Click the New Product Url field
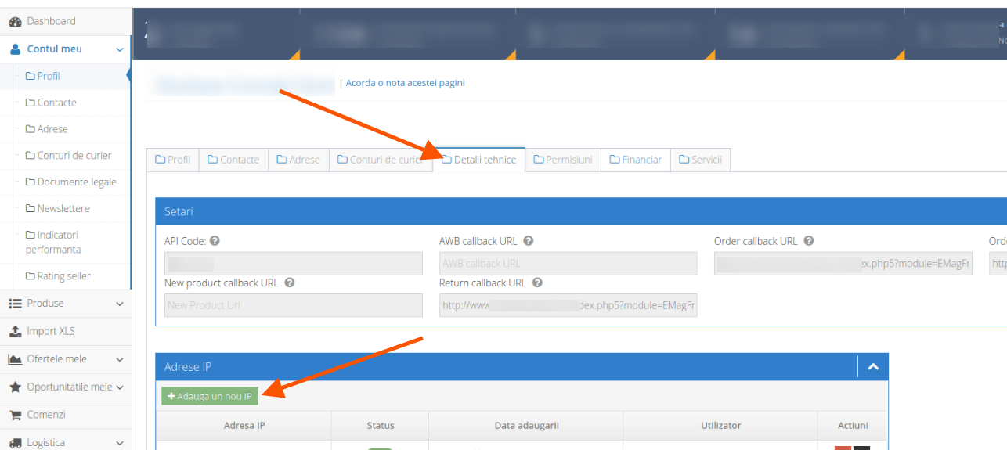Image resolution: width=1007 pixels, height=450 pixels. click(x=294, y=305)
